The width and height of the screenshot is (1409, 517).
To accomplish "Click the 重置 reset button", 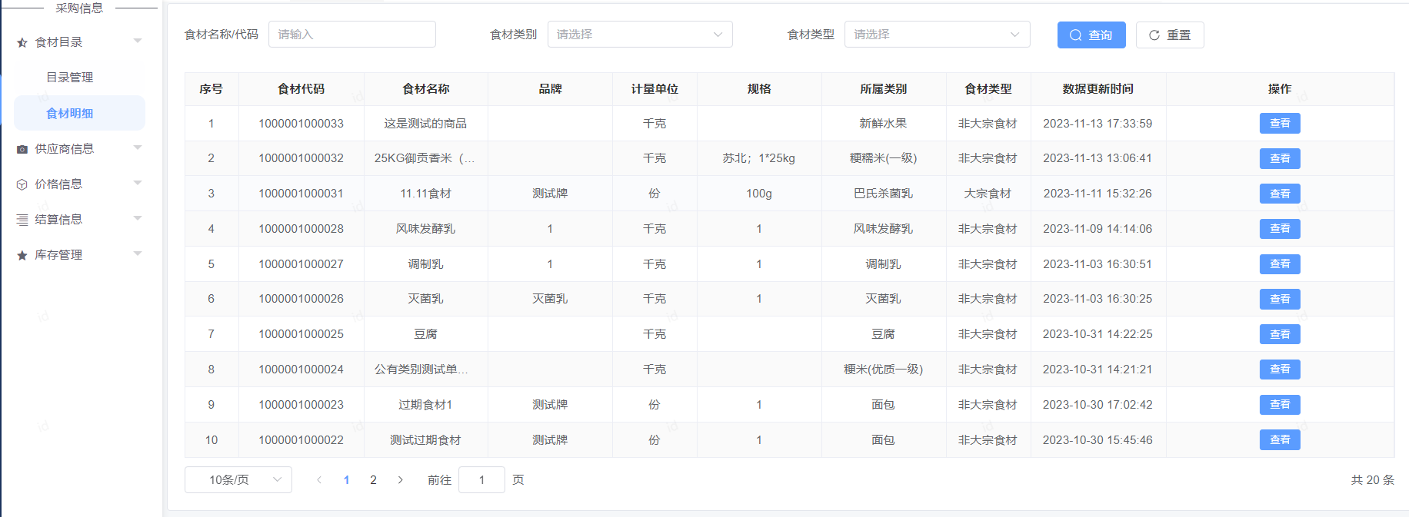I will pyautogui.click(x=1170, y=35).
